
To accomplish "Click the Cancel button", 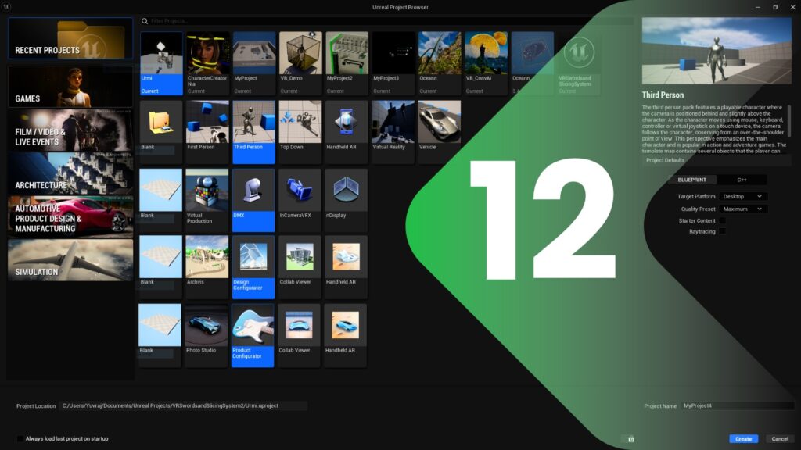I will tap(780, 439).
